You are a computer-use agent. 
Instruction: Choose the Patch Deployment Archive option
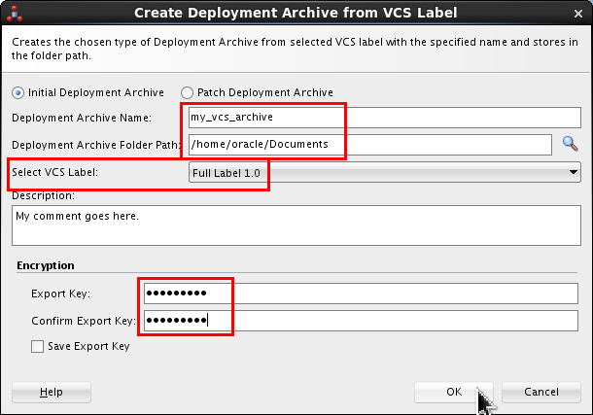coord(188,92)
